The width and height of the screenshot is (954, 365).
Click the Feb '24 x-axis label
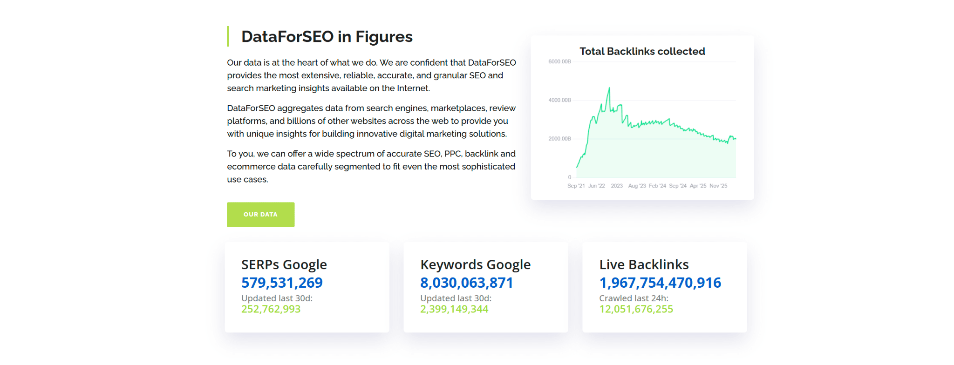coord(657,186)
